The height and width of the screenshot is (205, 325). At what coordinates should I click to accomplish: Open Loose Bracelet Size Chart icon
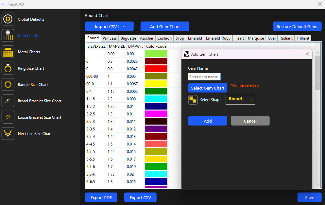point(8,117)
